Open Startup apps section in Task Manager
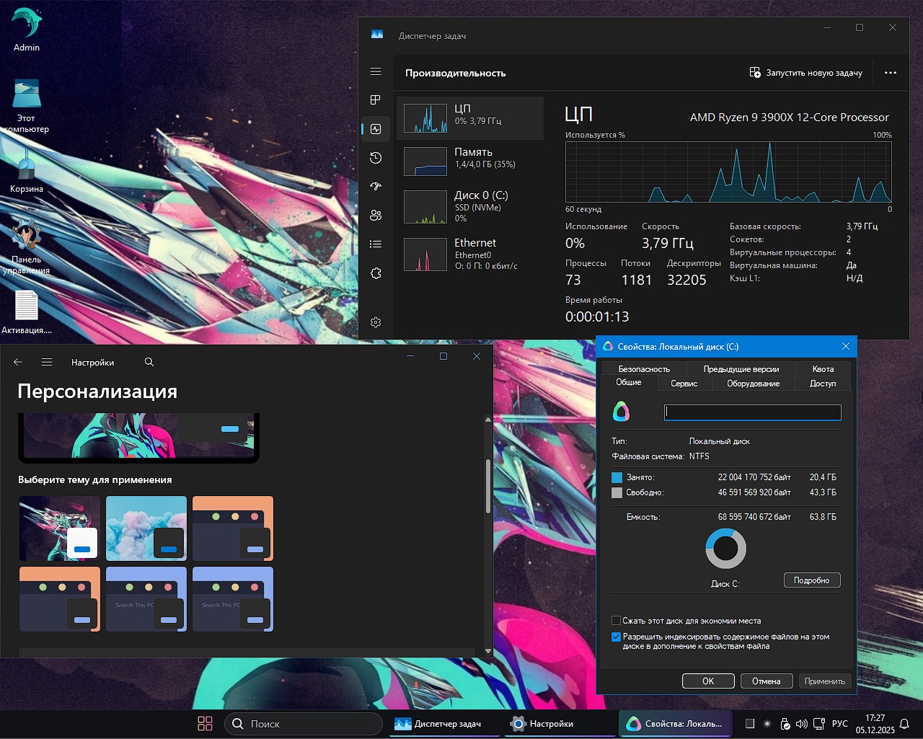Screen dimensions: 923x739 click(x=375, y=186)
